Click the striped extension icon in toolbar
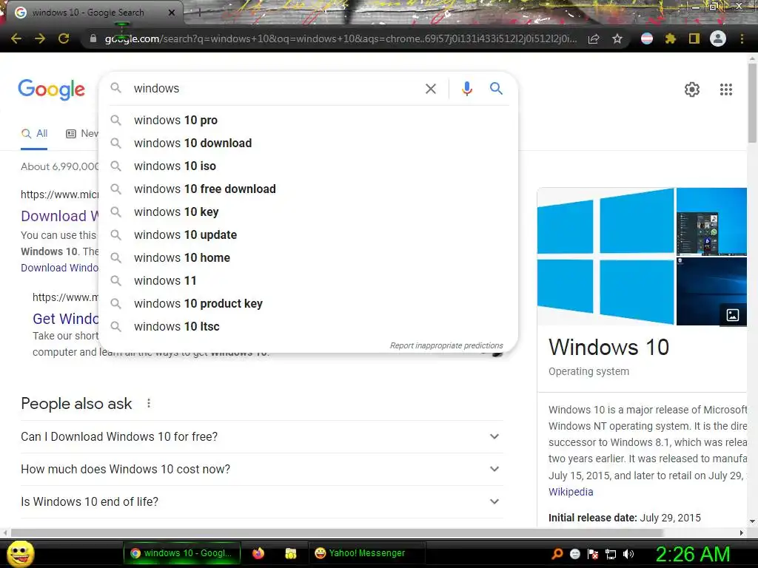Screen dimensions: 758x568 click(x=647, y=38)
